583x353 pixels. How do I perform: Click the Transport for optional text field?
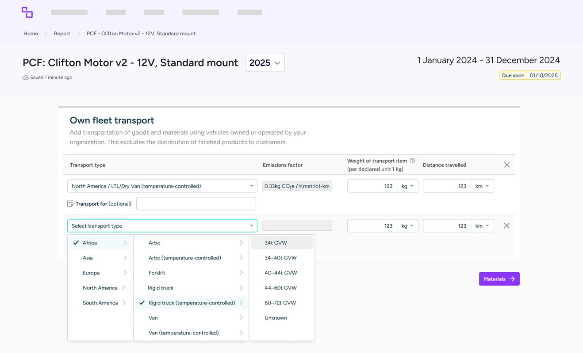coord(196,204)
